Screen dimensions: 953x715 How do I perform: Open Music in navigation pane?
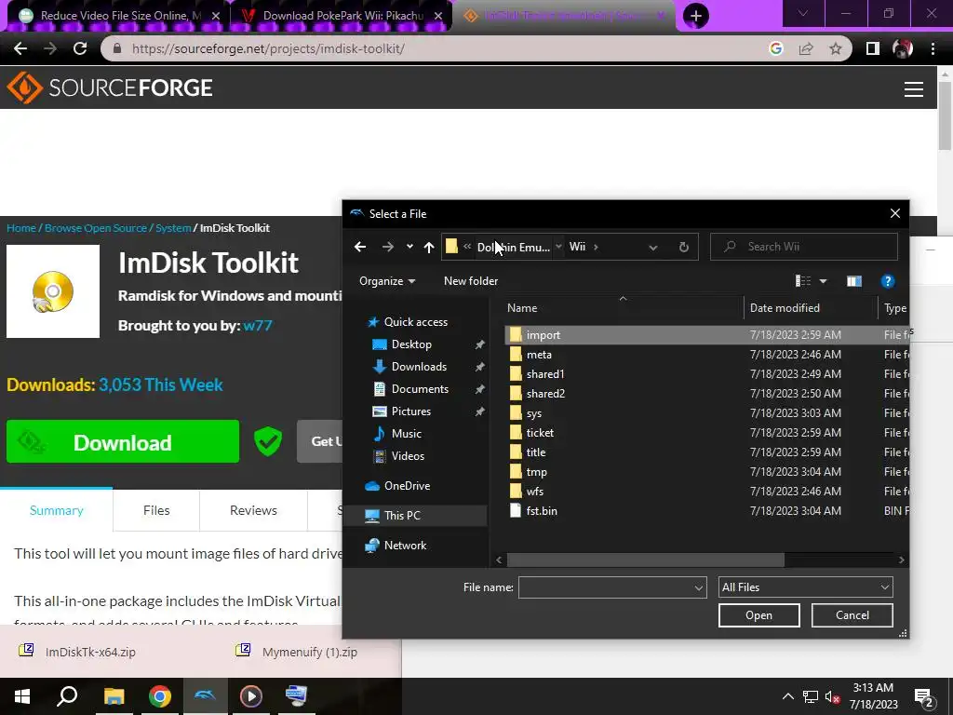tap(406, 434)
